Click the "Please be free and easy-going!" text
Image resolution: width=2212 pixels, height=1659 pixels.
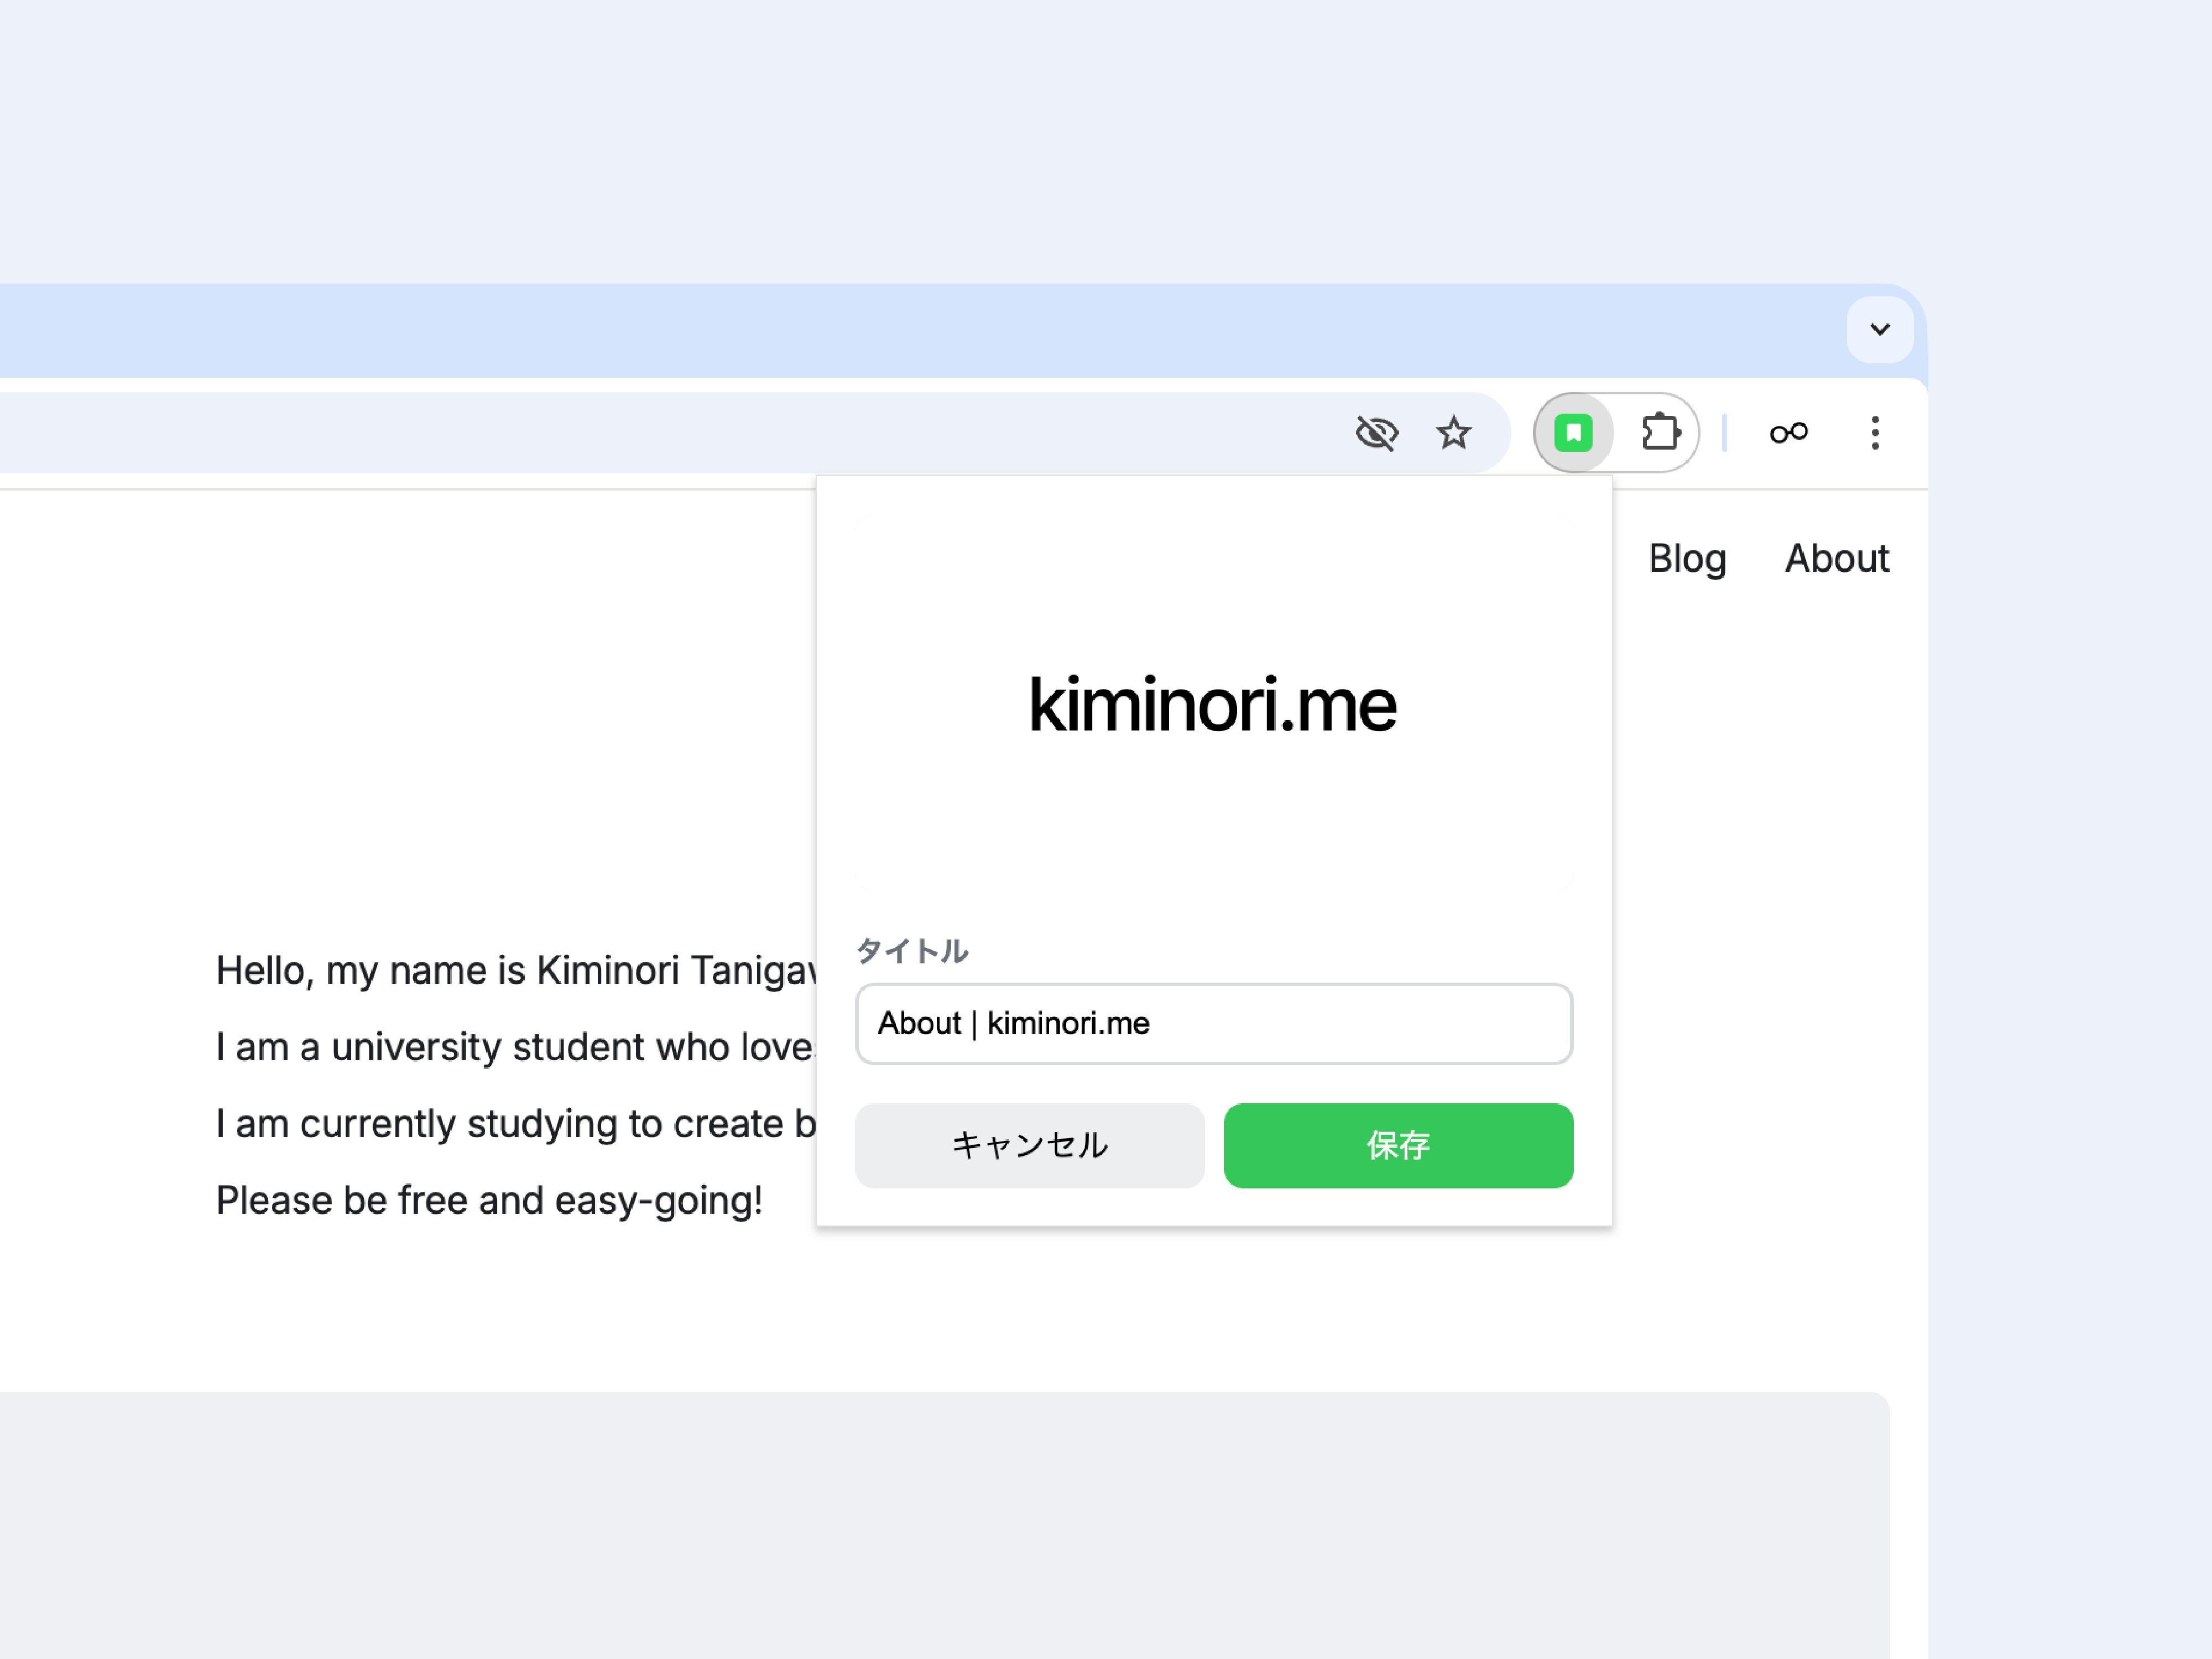tap(489, 1200)
